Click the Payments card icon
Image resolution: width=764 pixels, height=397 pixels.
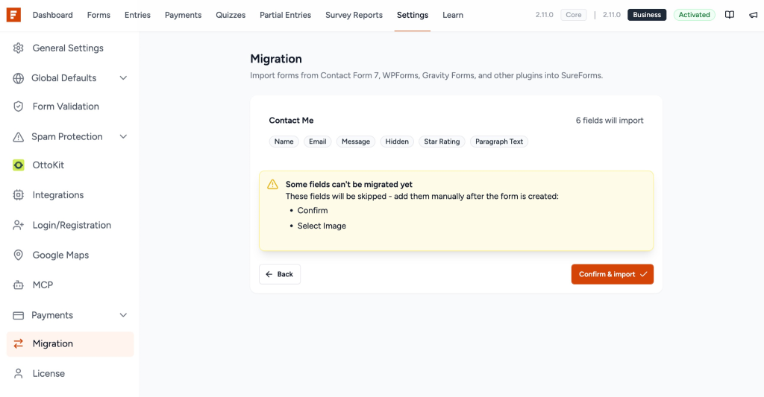(x=19, y=315)
